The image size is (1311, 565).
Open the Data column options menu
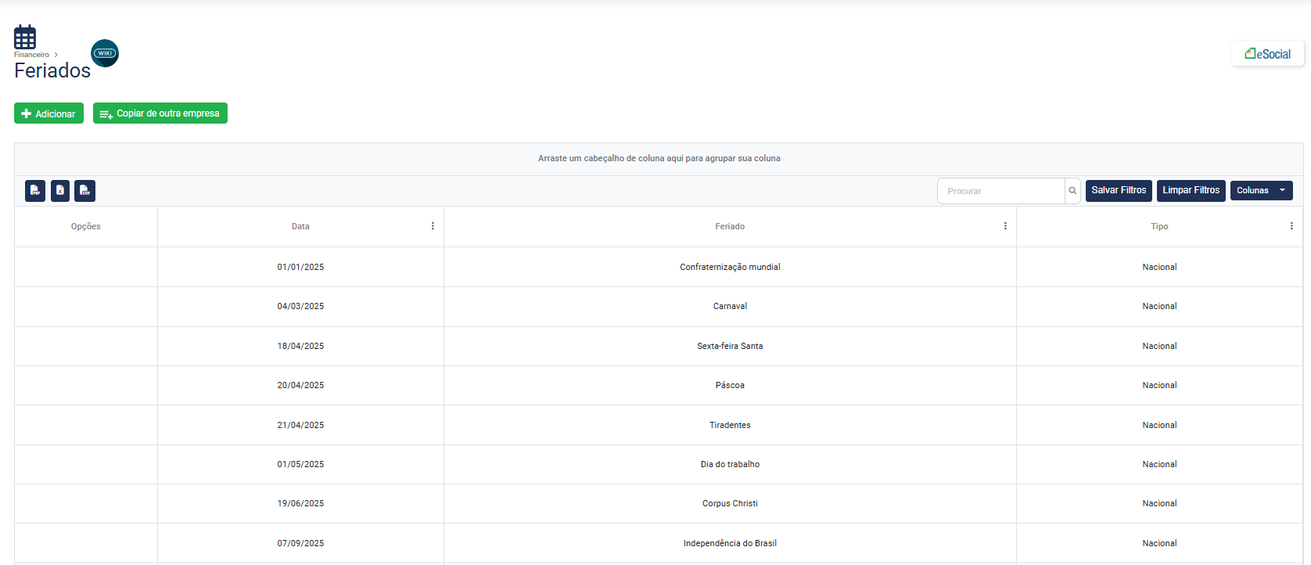coord(433,226)
